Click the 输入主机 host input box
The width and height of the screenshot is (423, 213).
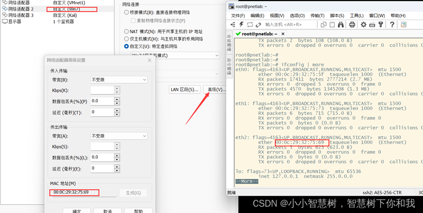pyautogui.click(x=289, y=25)
